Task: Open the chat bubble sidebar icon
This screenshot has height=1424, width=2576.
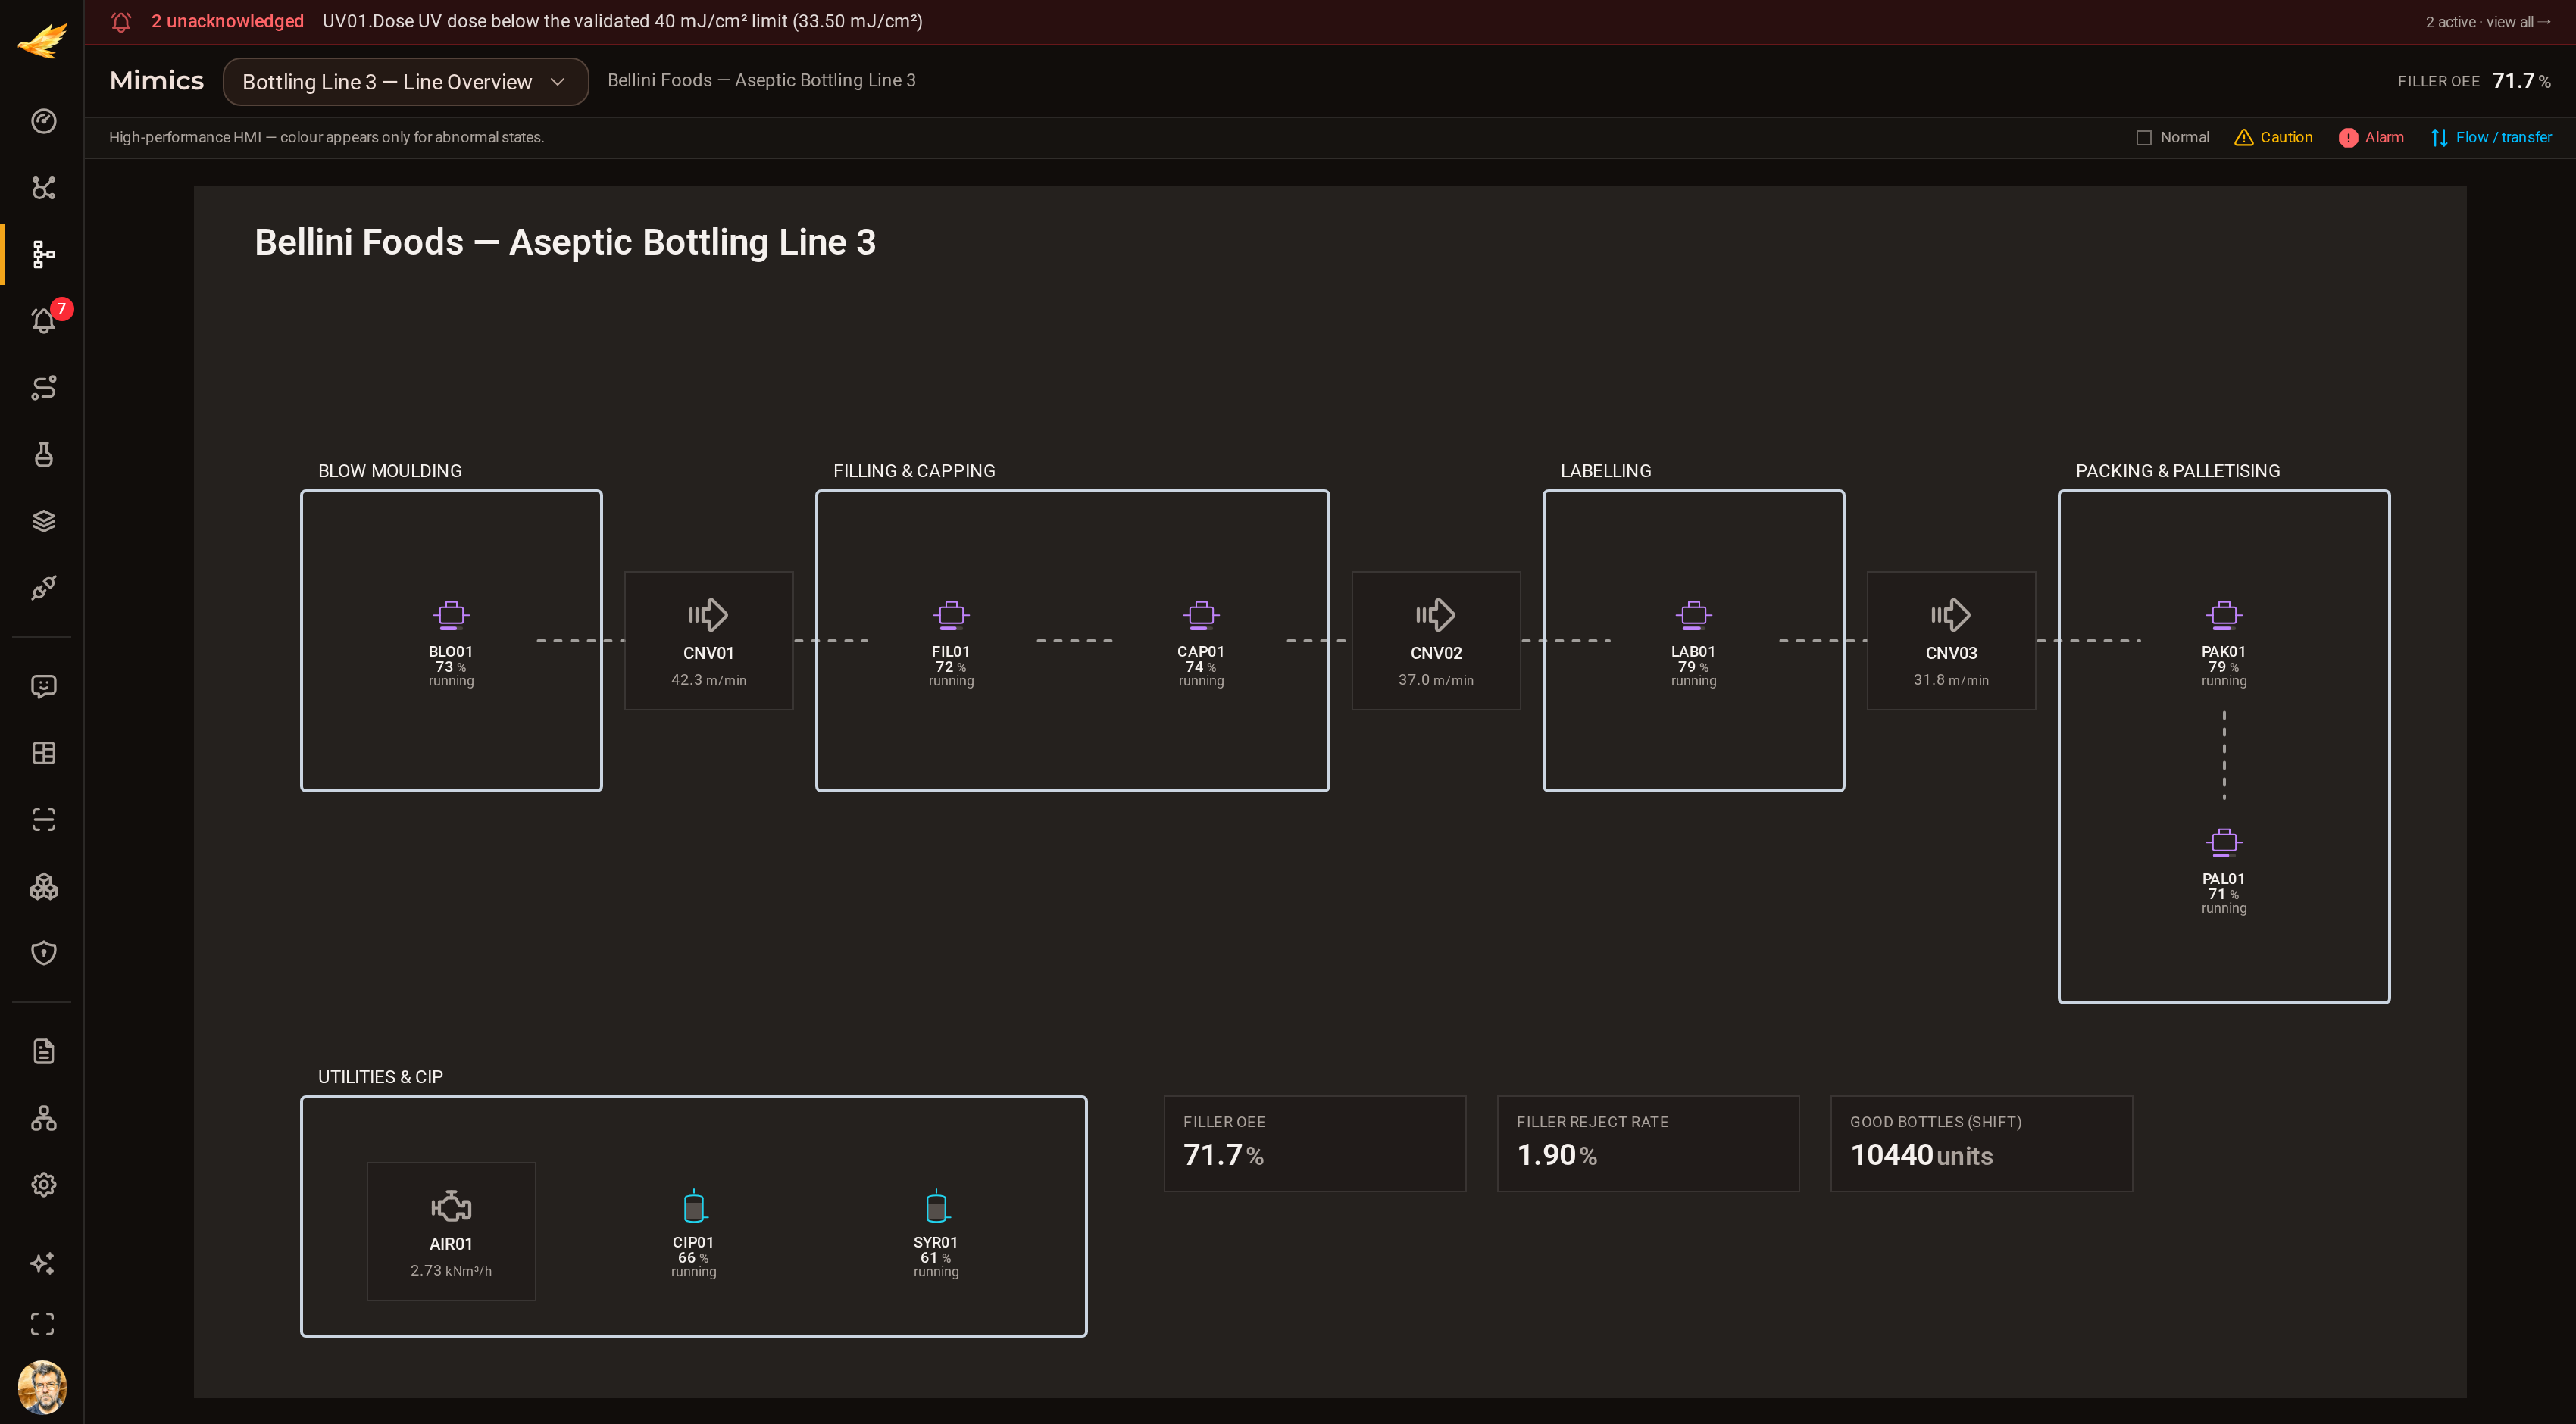Action: [43, 686]
